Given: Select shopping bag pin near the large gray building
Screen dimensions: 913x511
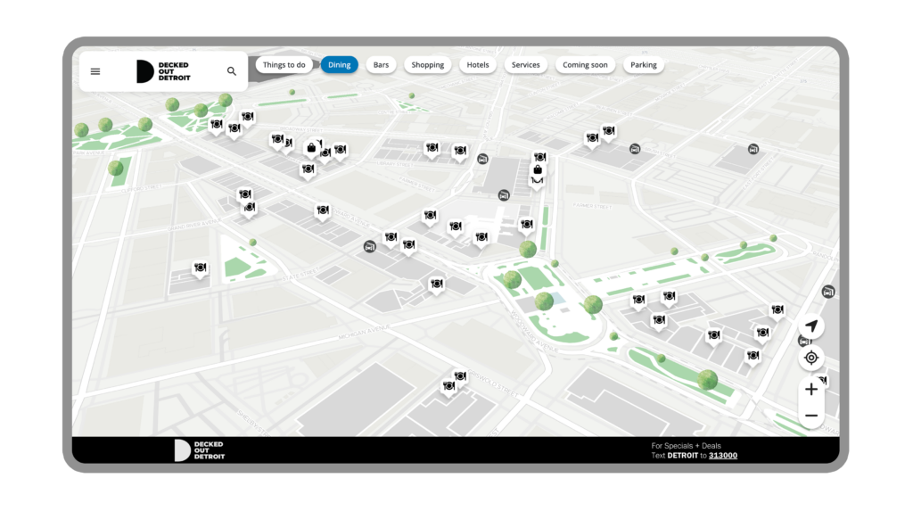Looking at the screenshot, I should [538, 169].
